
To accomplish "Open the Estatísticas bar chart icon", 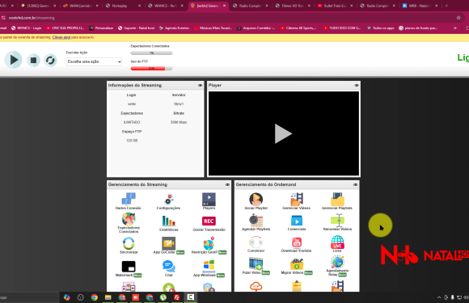I will coord(169,221).
